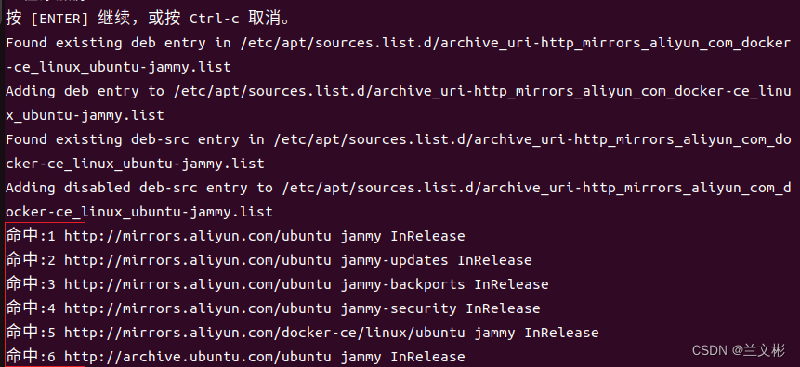Click the jammy-updates InRelease URL line
Screen dimensions: 800x367
tap(298, 260)
